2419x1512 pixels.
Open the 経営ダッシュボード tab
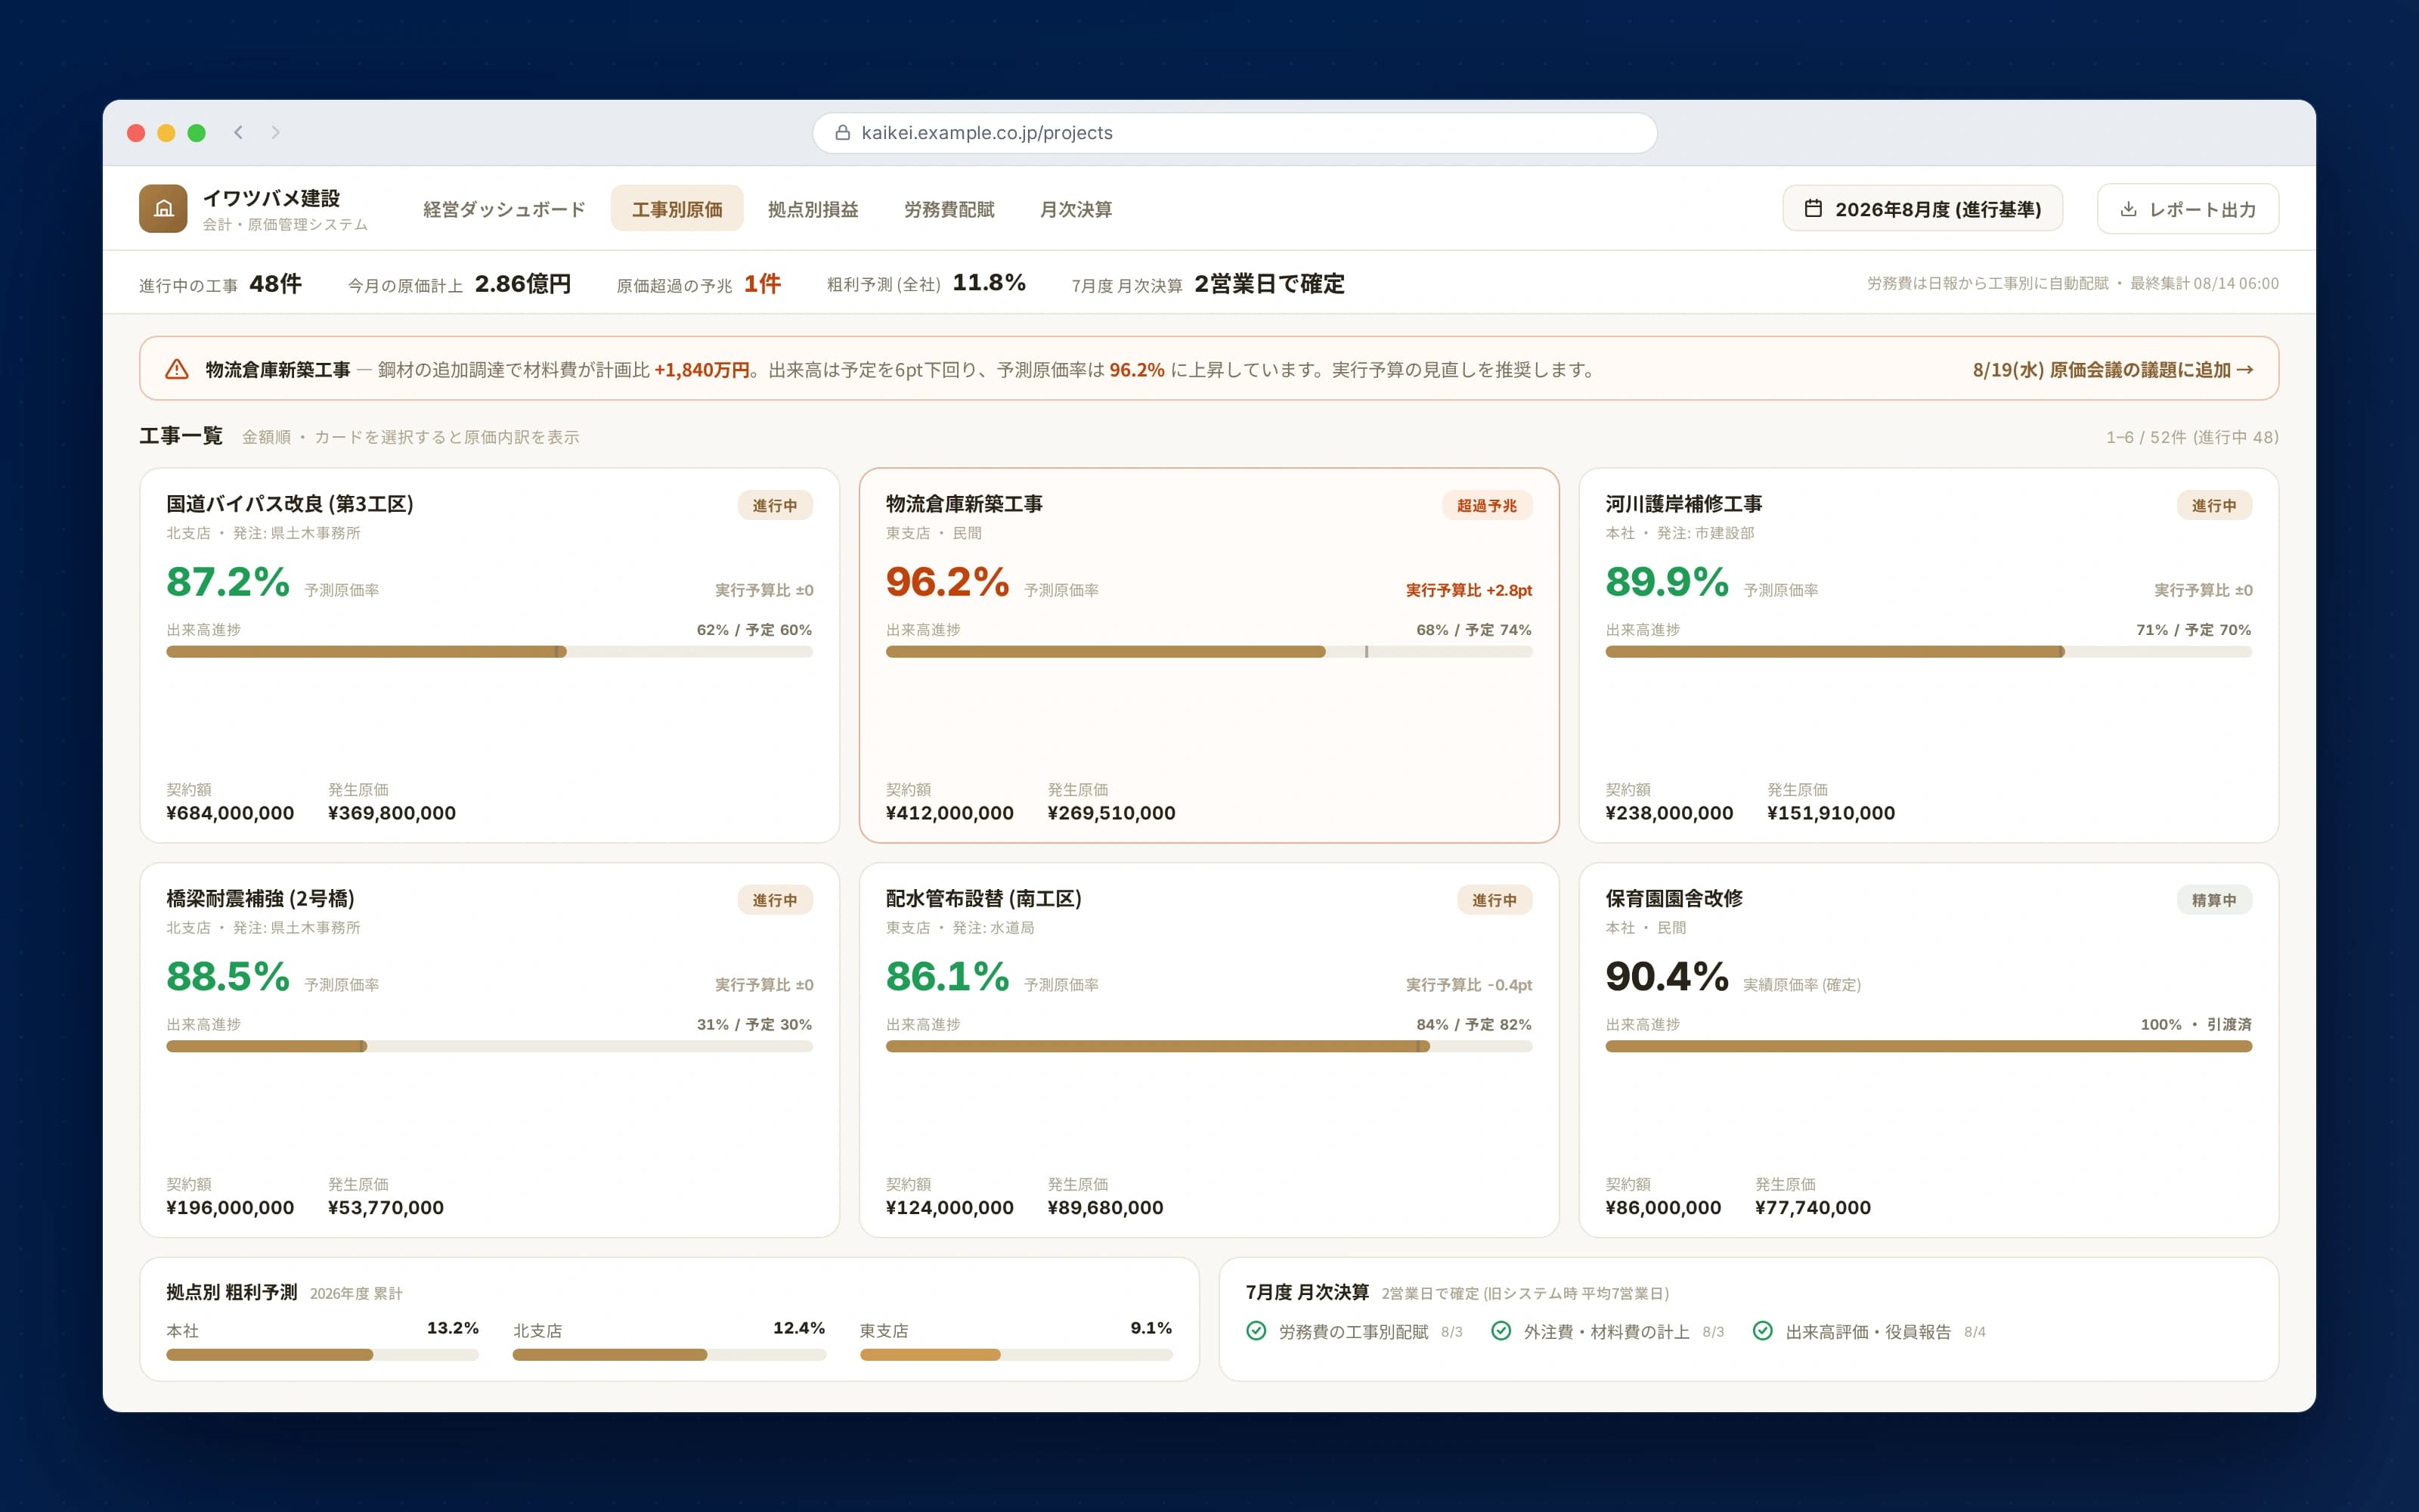[x=503, y=209]
